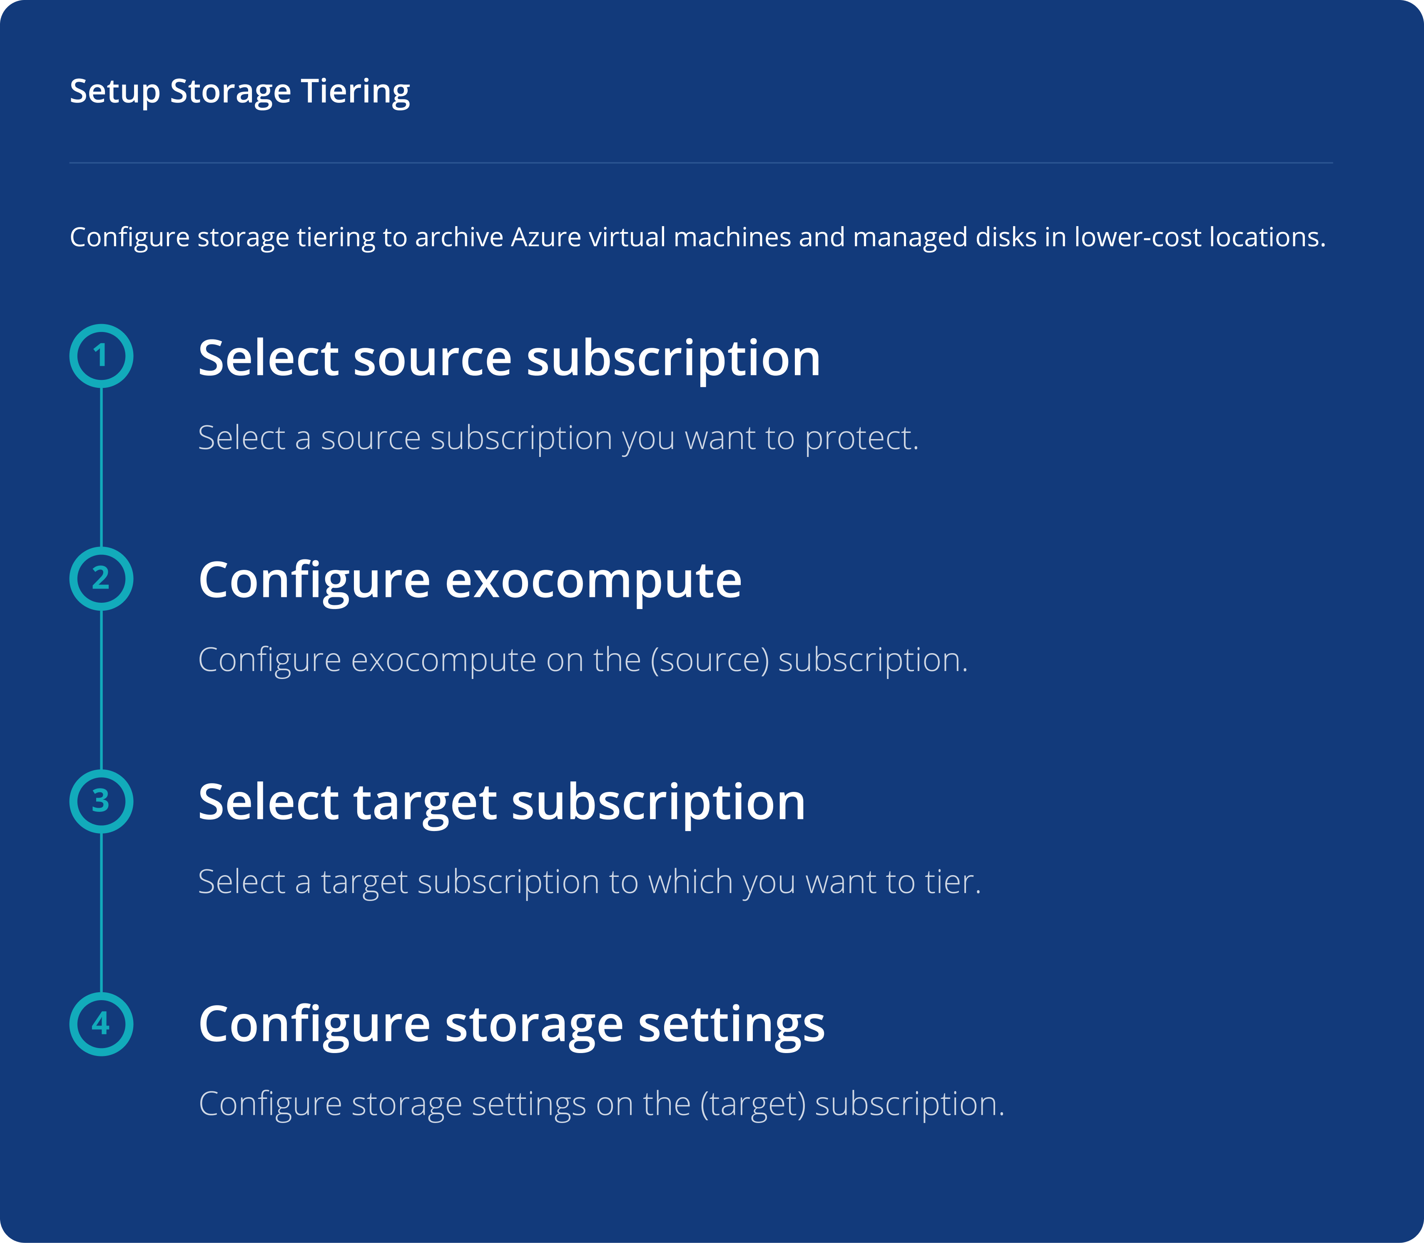
Task: Click the step 3 circle icon
Action: [101, 801]
